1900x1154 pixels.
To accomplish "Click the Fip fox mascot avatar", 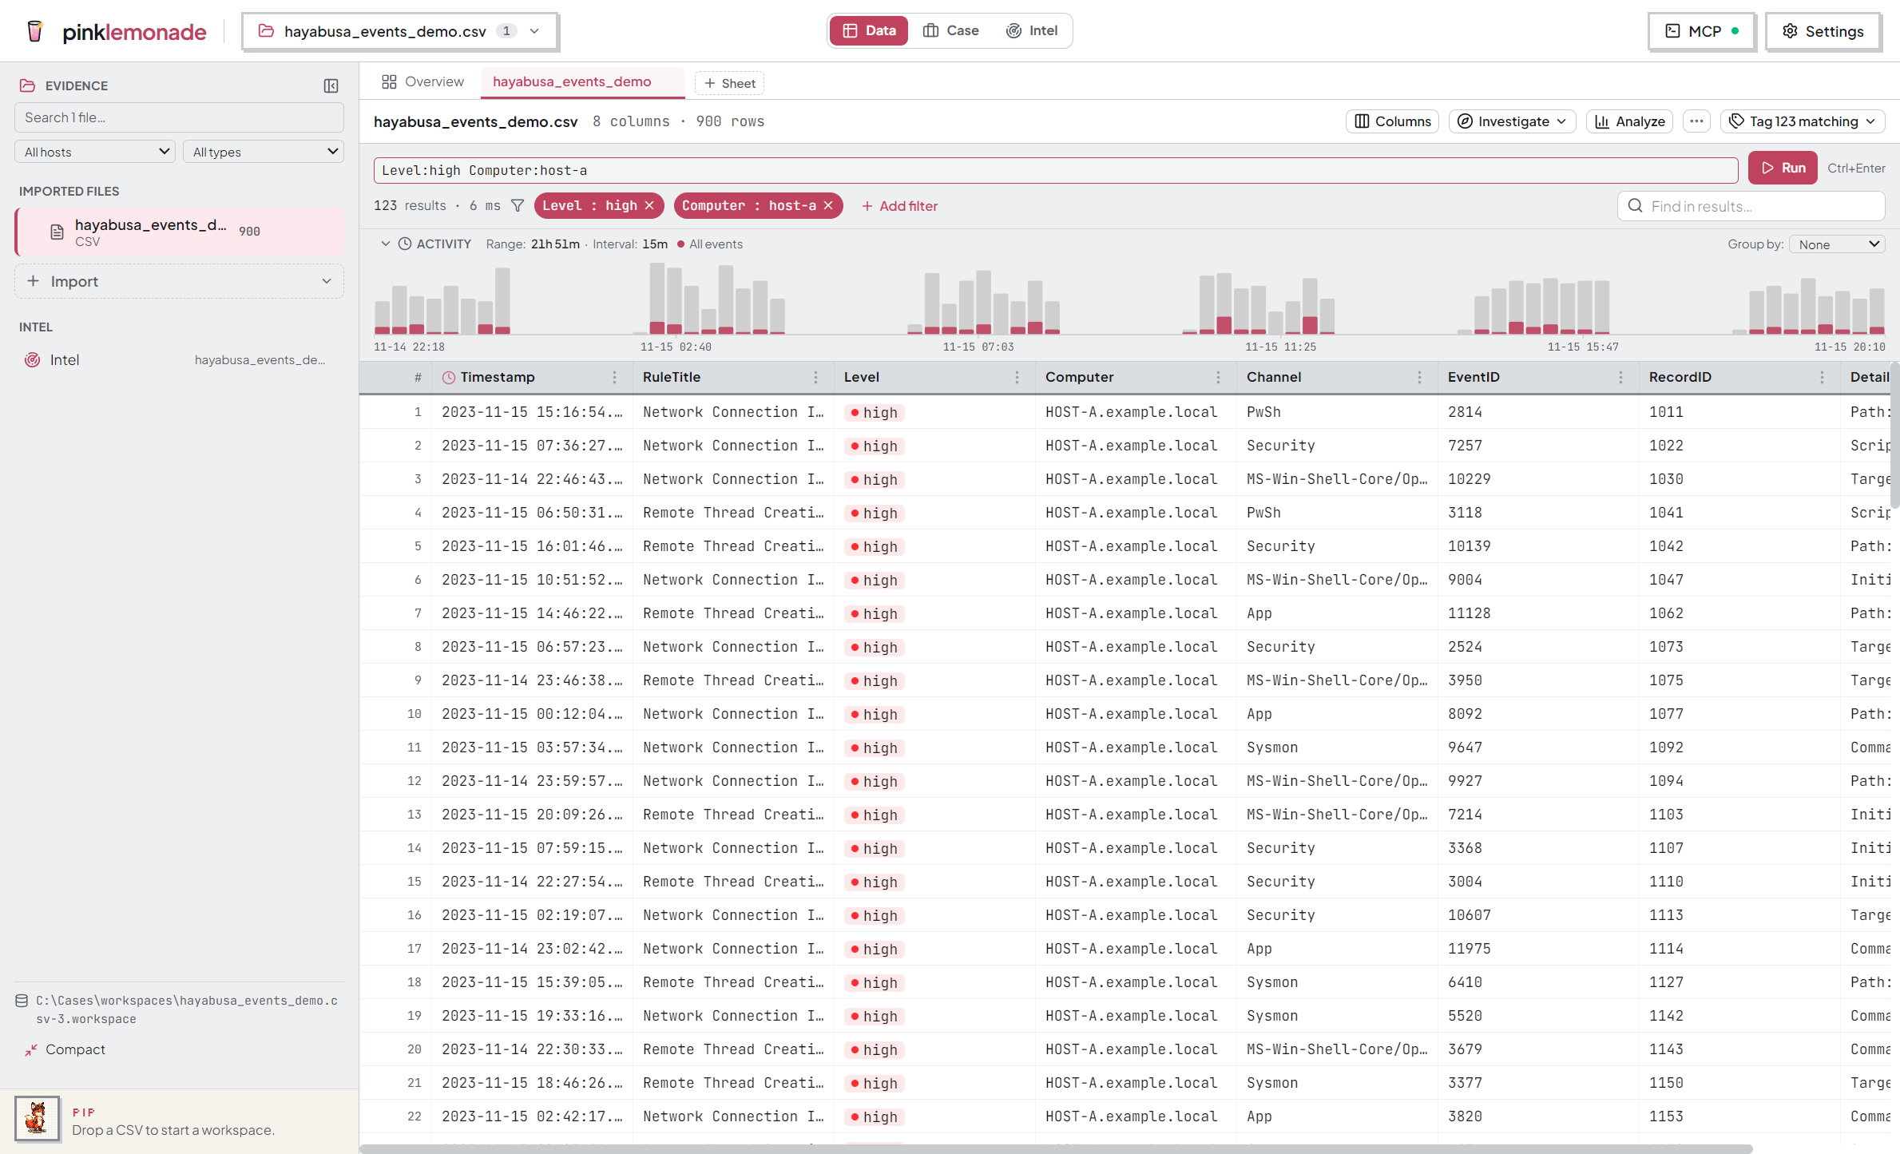I will [37, 1119].
